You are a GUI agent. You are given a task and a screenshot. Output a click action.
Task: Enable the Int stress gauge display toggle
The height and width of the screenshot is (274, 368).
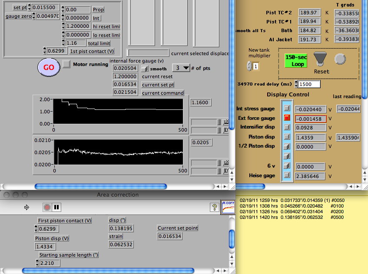(287, 108)
